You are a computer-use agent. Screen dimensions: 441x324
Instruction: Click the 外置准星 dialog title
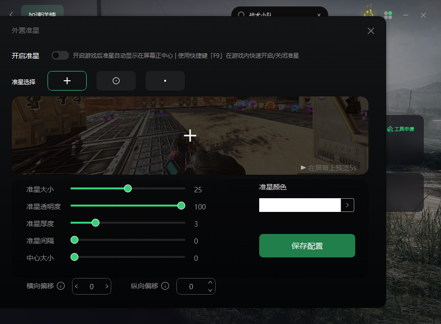(x=25, y=30)
